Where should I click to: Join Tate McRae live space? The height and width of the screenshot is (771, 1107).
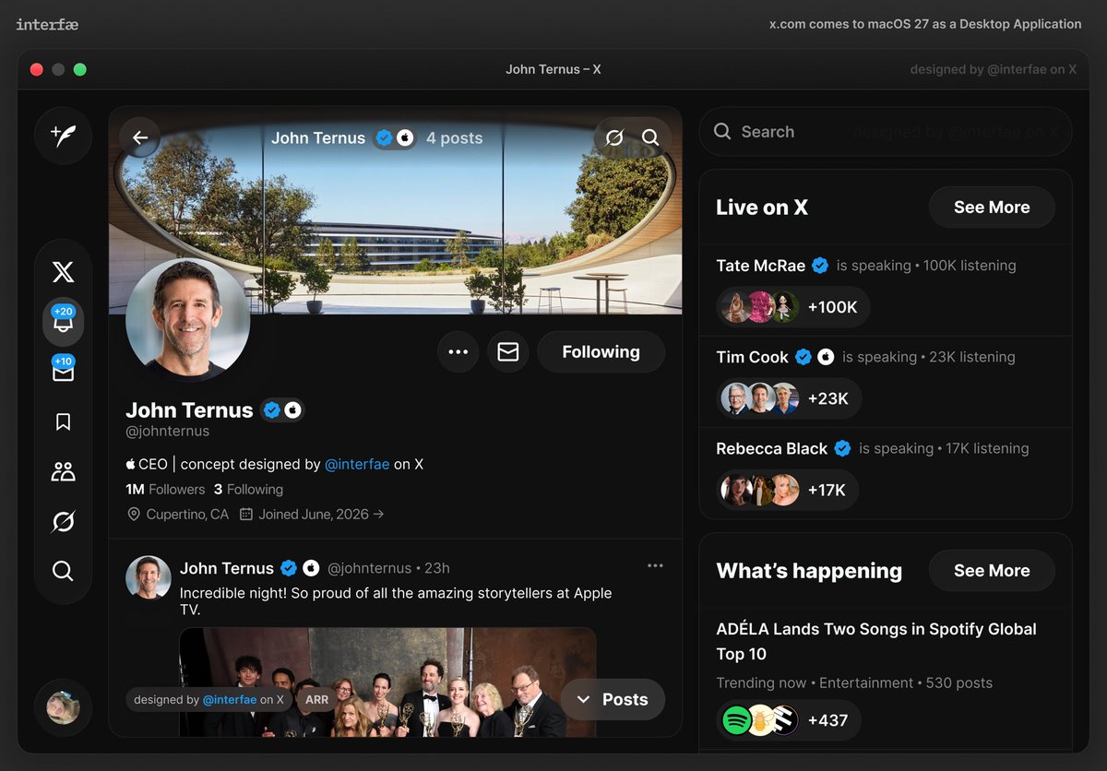886,290
